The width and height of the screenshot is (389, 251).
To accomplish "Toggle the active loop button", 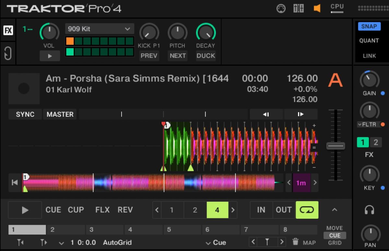I will (x=307, y=210).
